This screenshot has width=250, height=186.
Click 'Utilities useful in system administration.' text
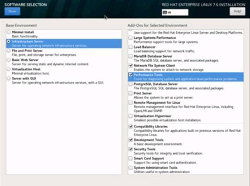[x=162, y=172]
